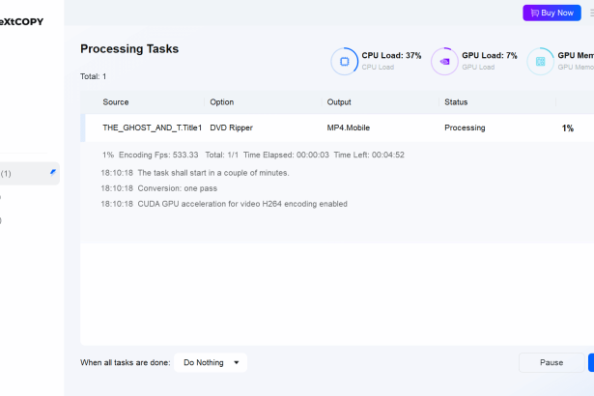Open the 'Do Nothing' dropdown

point(212,362)
